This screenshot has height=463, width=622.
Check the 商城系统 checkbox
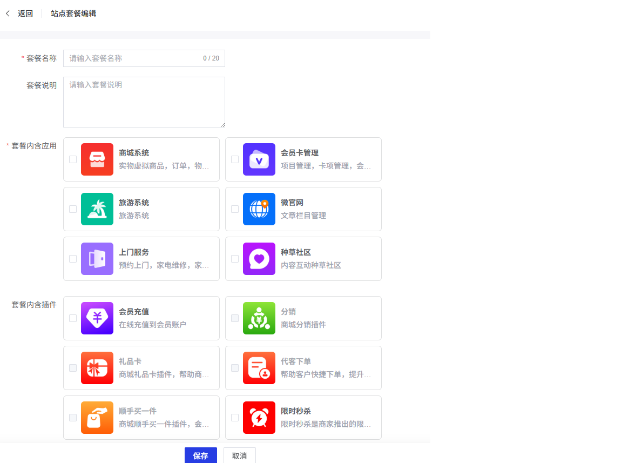coord(73,159)
